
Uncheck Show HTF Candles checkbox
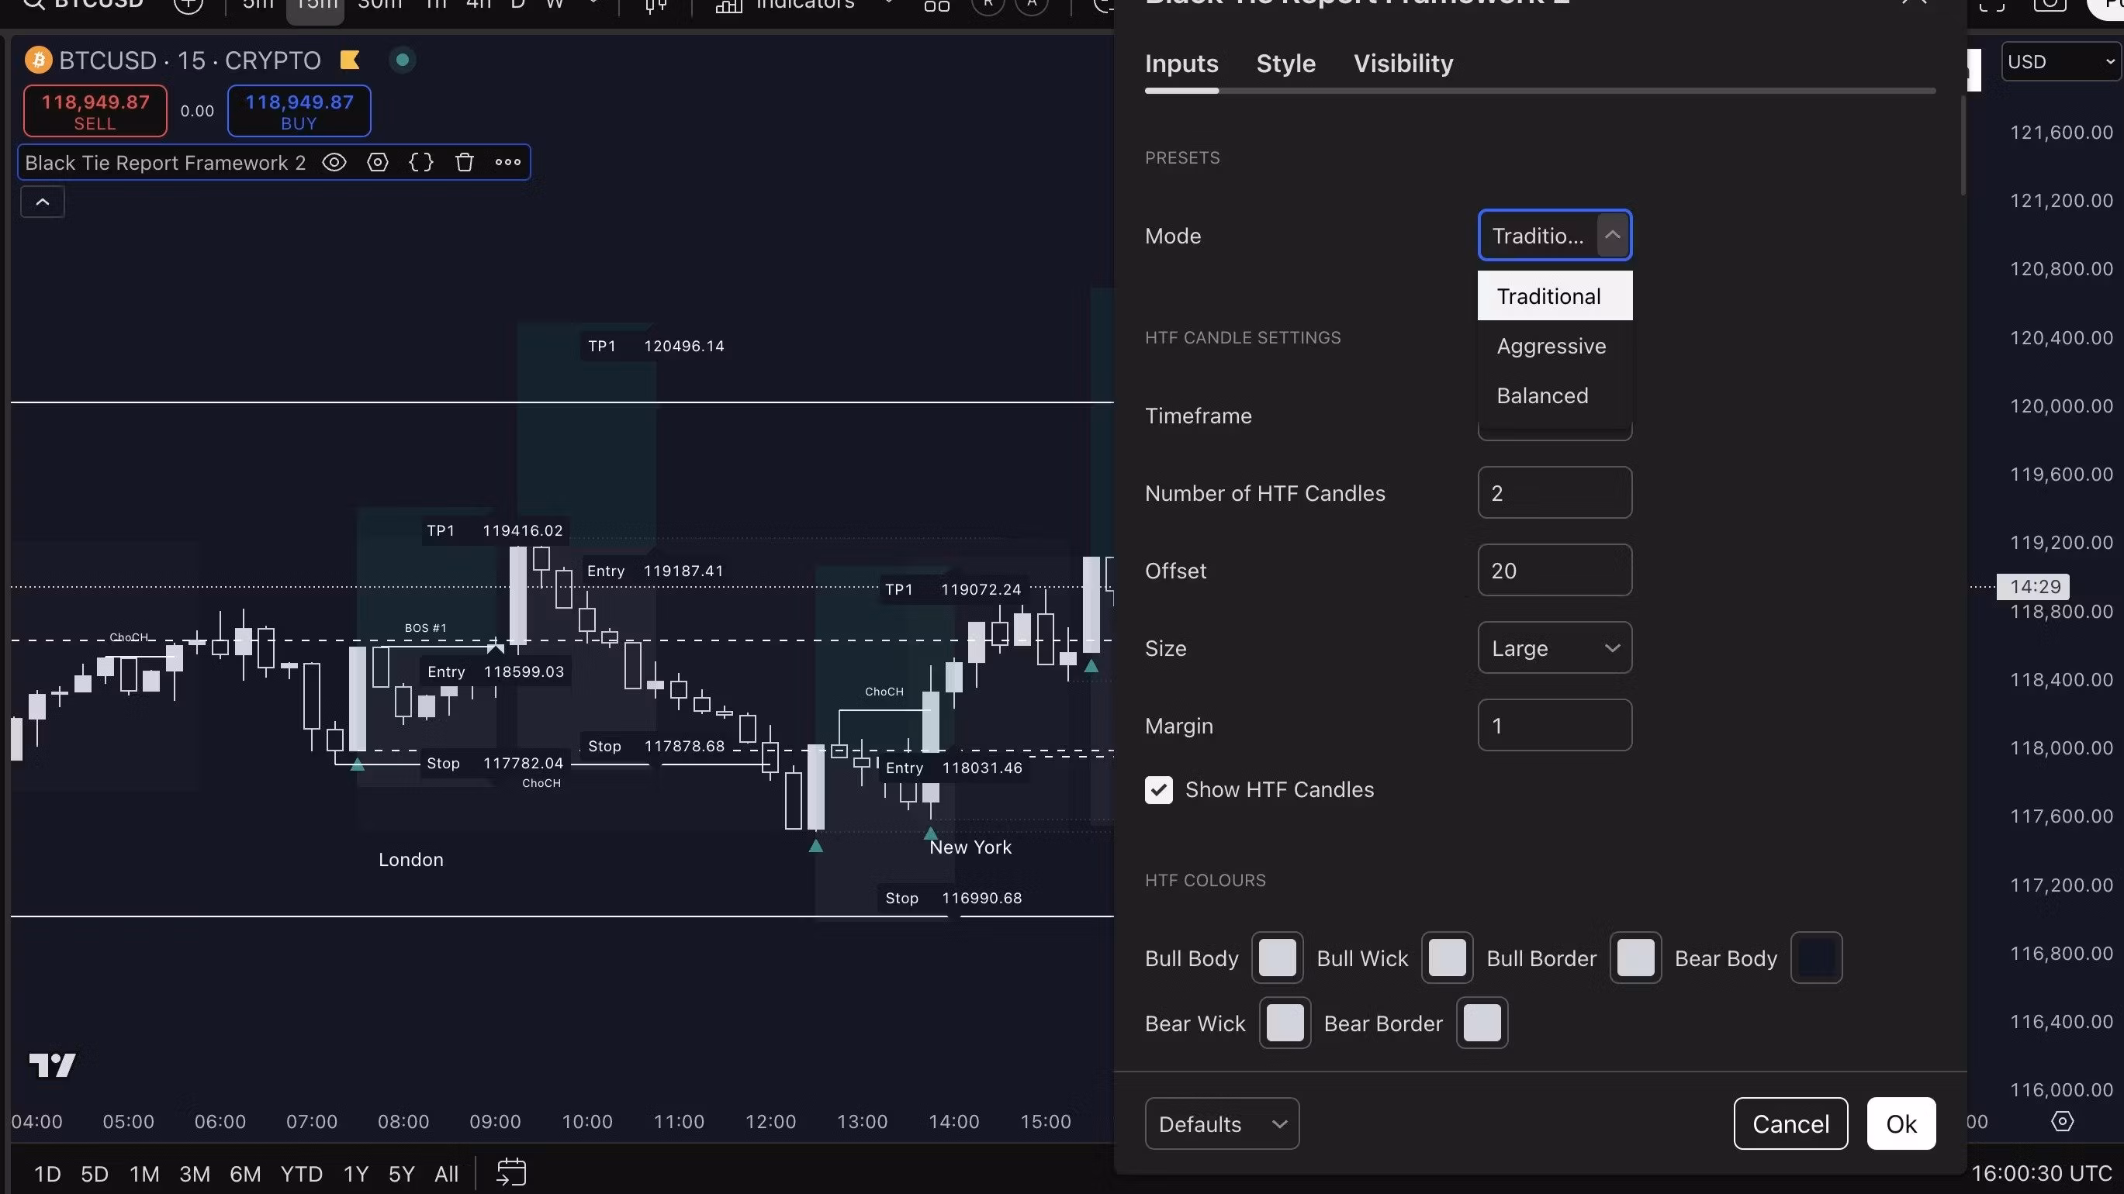[x=1158, y=789]
